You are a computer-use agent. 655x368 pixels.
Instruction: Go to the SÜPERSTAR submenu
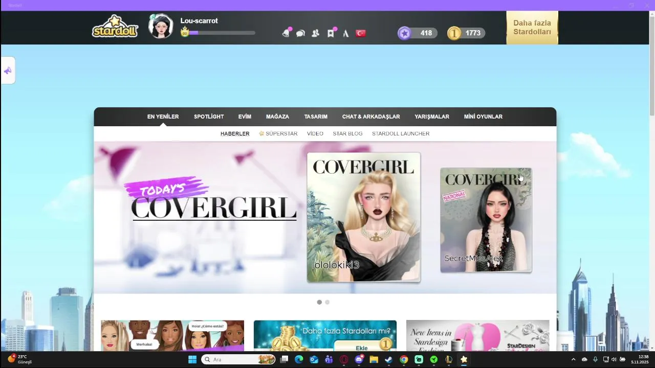278,133
